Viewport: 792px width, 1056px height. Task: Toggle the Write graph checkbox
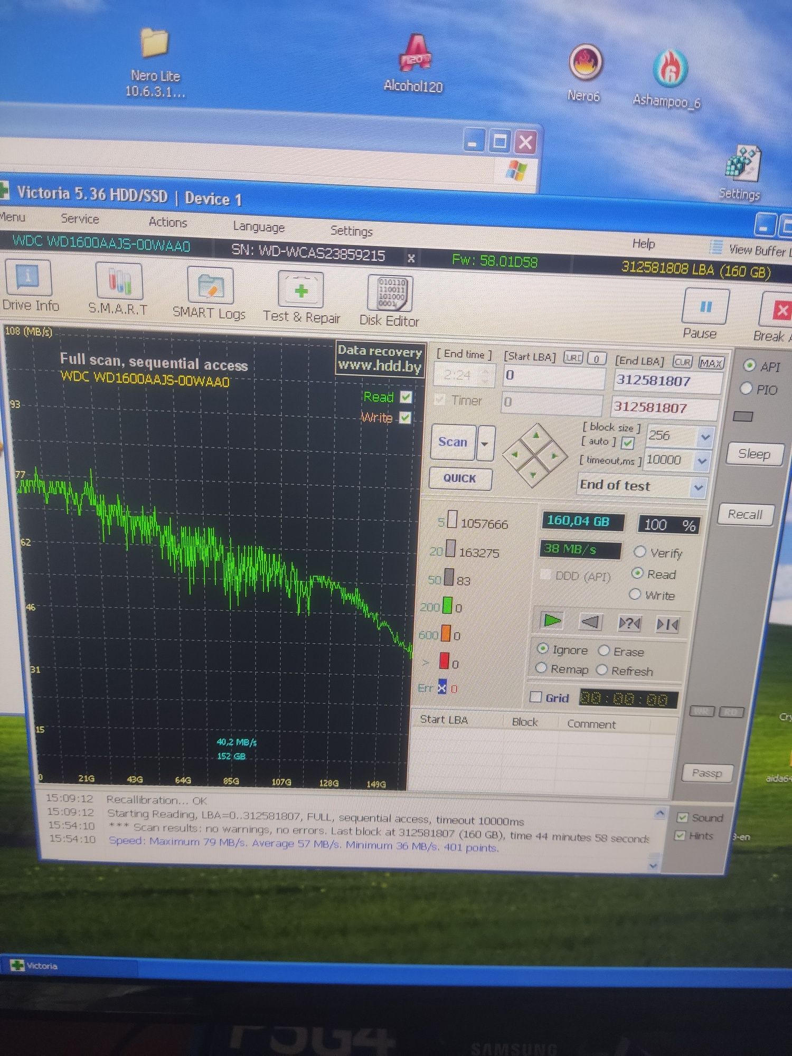click(x=405, y=418)
